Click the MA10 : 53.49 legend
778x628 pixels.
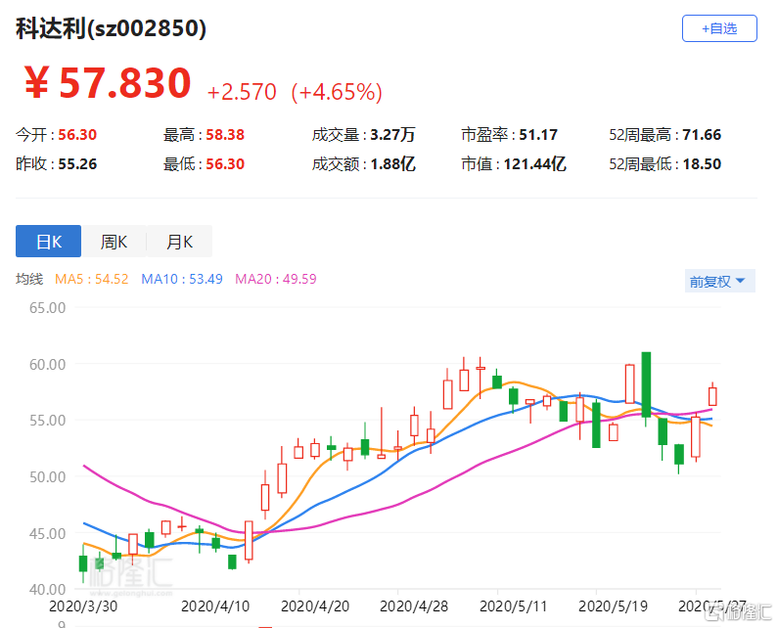182,279
